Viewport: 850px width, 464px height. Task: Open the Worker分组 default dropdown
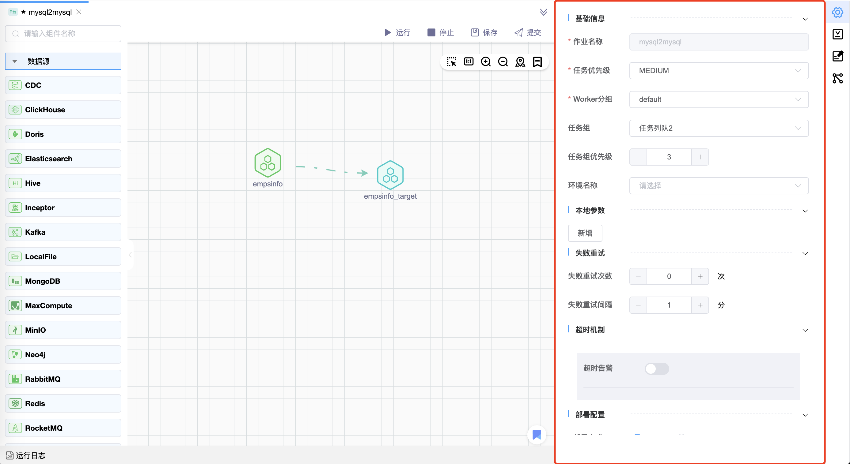[x=719, y=99]
